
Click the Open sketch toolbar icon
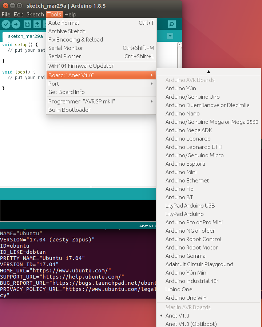click(x=37, y=24)
